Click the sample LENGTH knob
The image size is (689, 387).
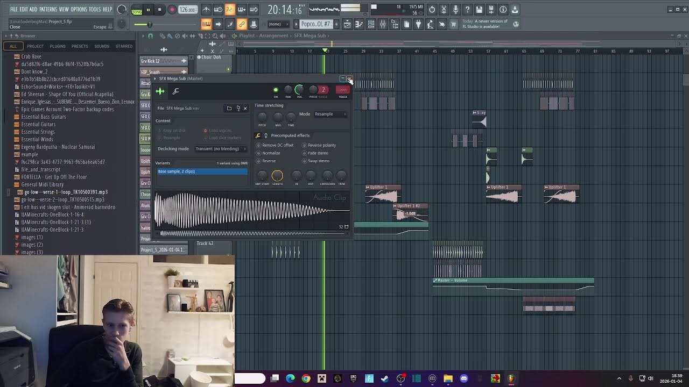coord(277,175)
